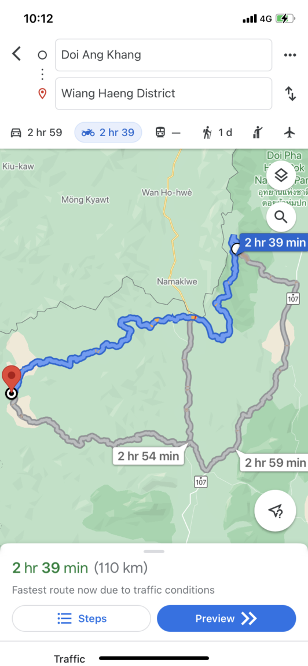Expand the bottom sheet drag handle
This screenshot has width=308, height=666.
point(154,551)
